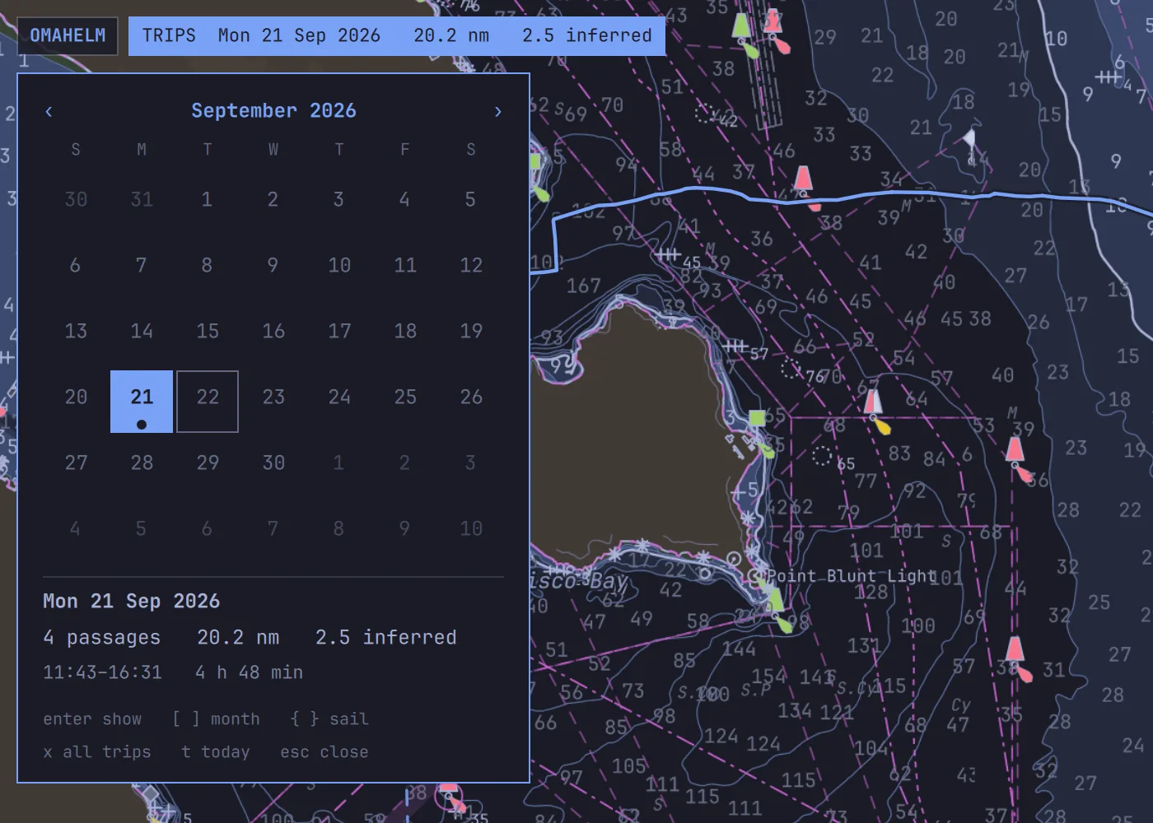Click the green buoy at Point Blunt Light
The width and height of the screenshot is (1153, 823).
[775, 601]
